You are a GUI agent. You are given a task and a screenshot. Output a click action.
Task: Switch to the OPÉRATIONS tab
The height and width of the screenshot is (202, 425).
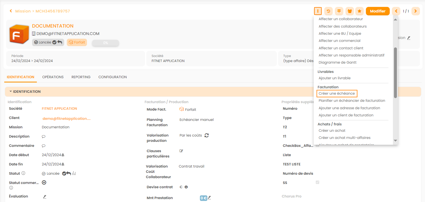point(53,77)
